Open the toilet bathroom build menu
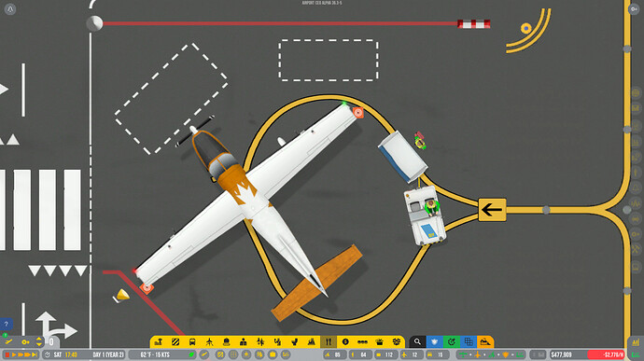The image size is (644, 361). click(x=295, y=341)
